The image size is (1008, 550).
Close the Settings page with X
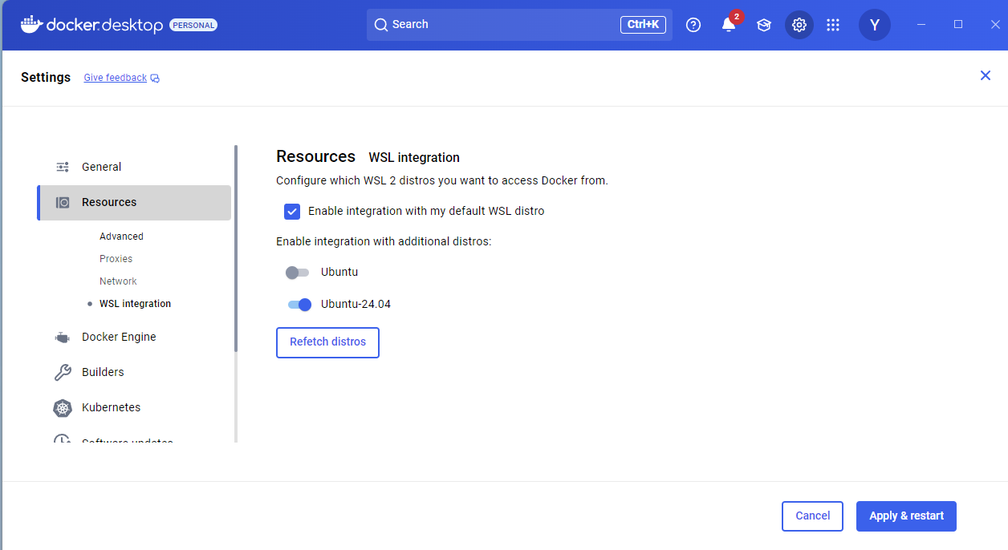point(986,75)
